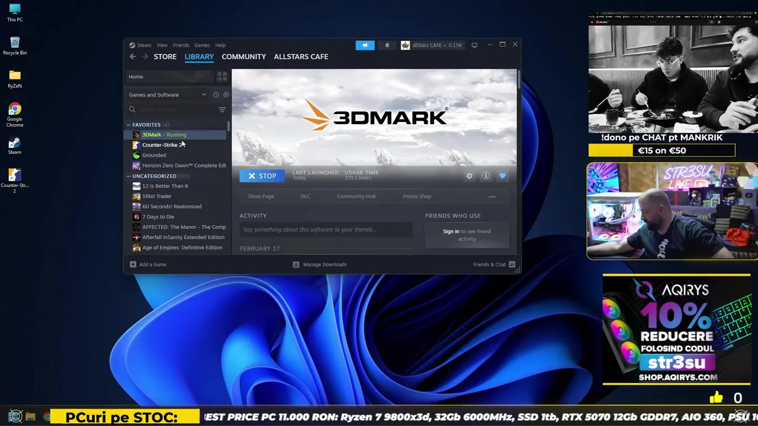Click the 3DMark hero banner image
The height and width of the screenshot is (426, 758).
click(374, 118)
